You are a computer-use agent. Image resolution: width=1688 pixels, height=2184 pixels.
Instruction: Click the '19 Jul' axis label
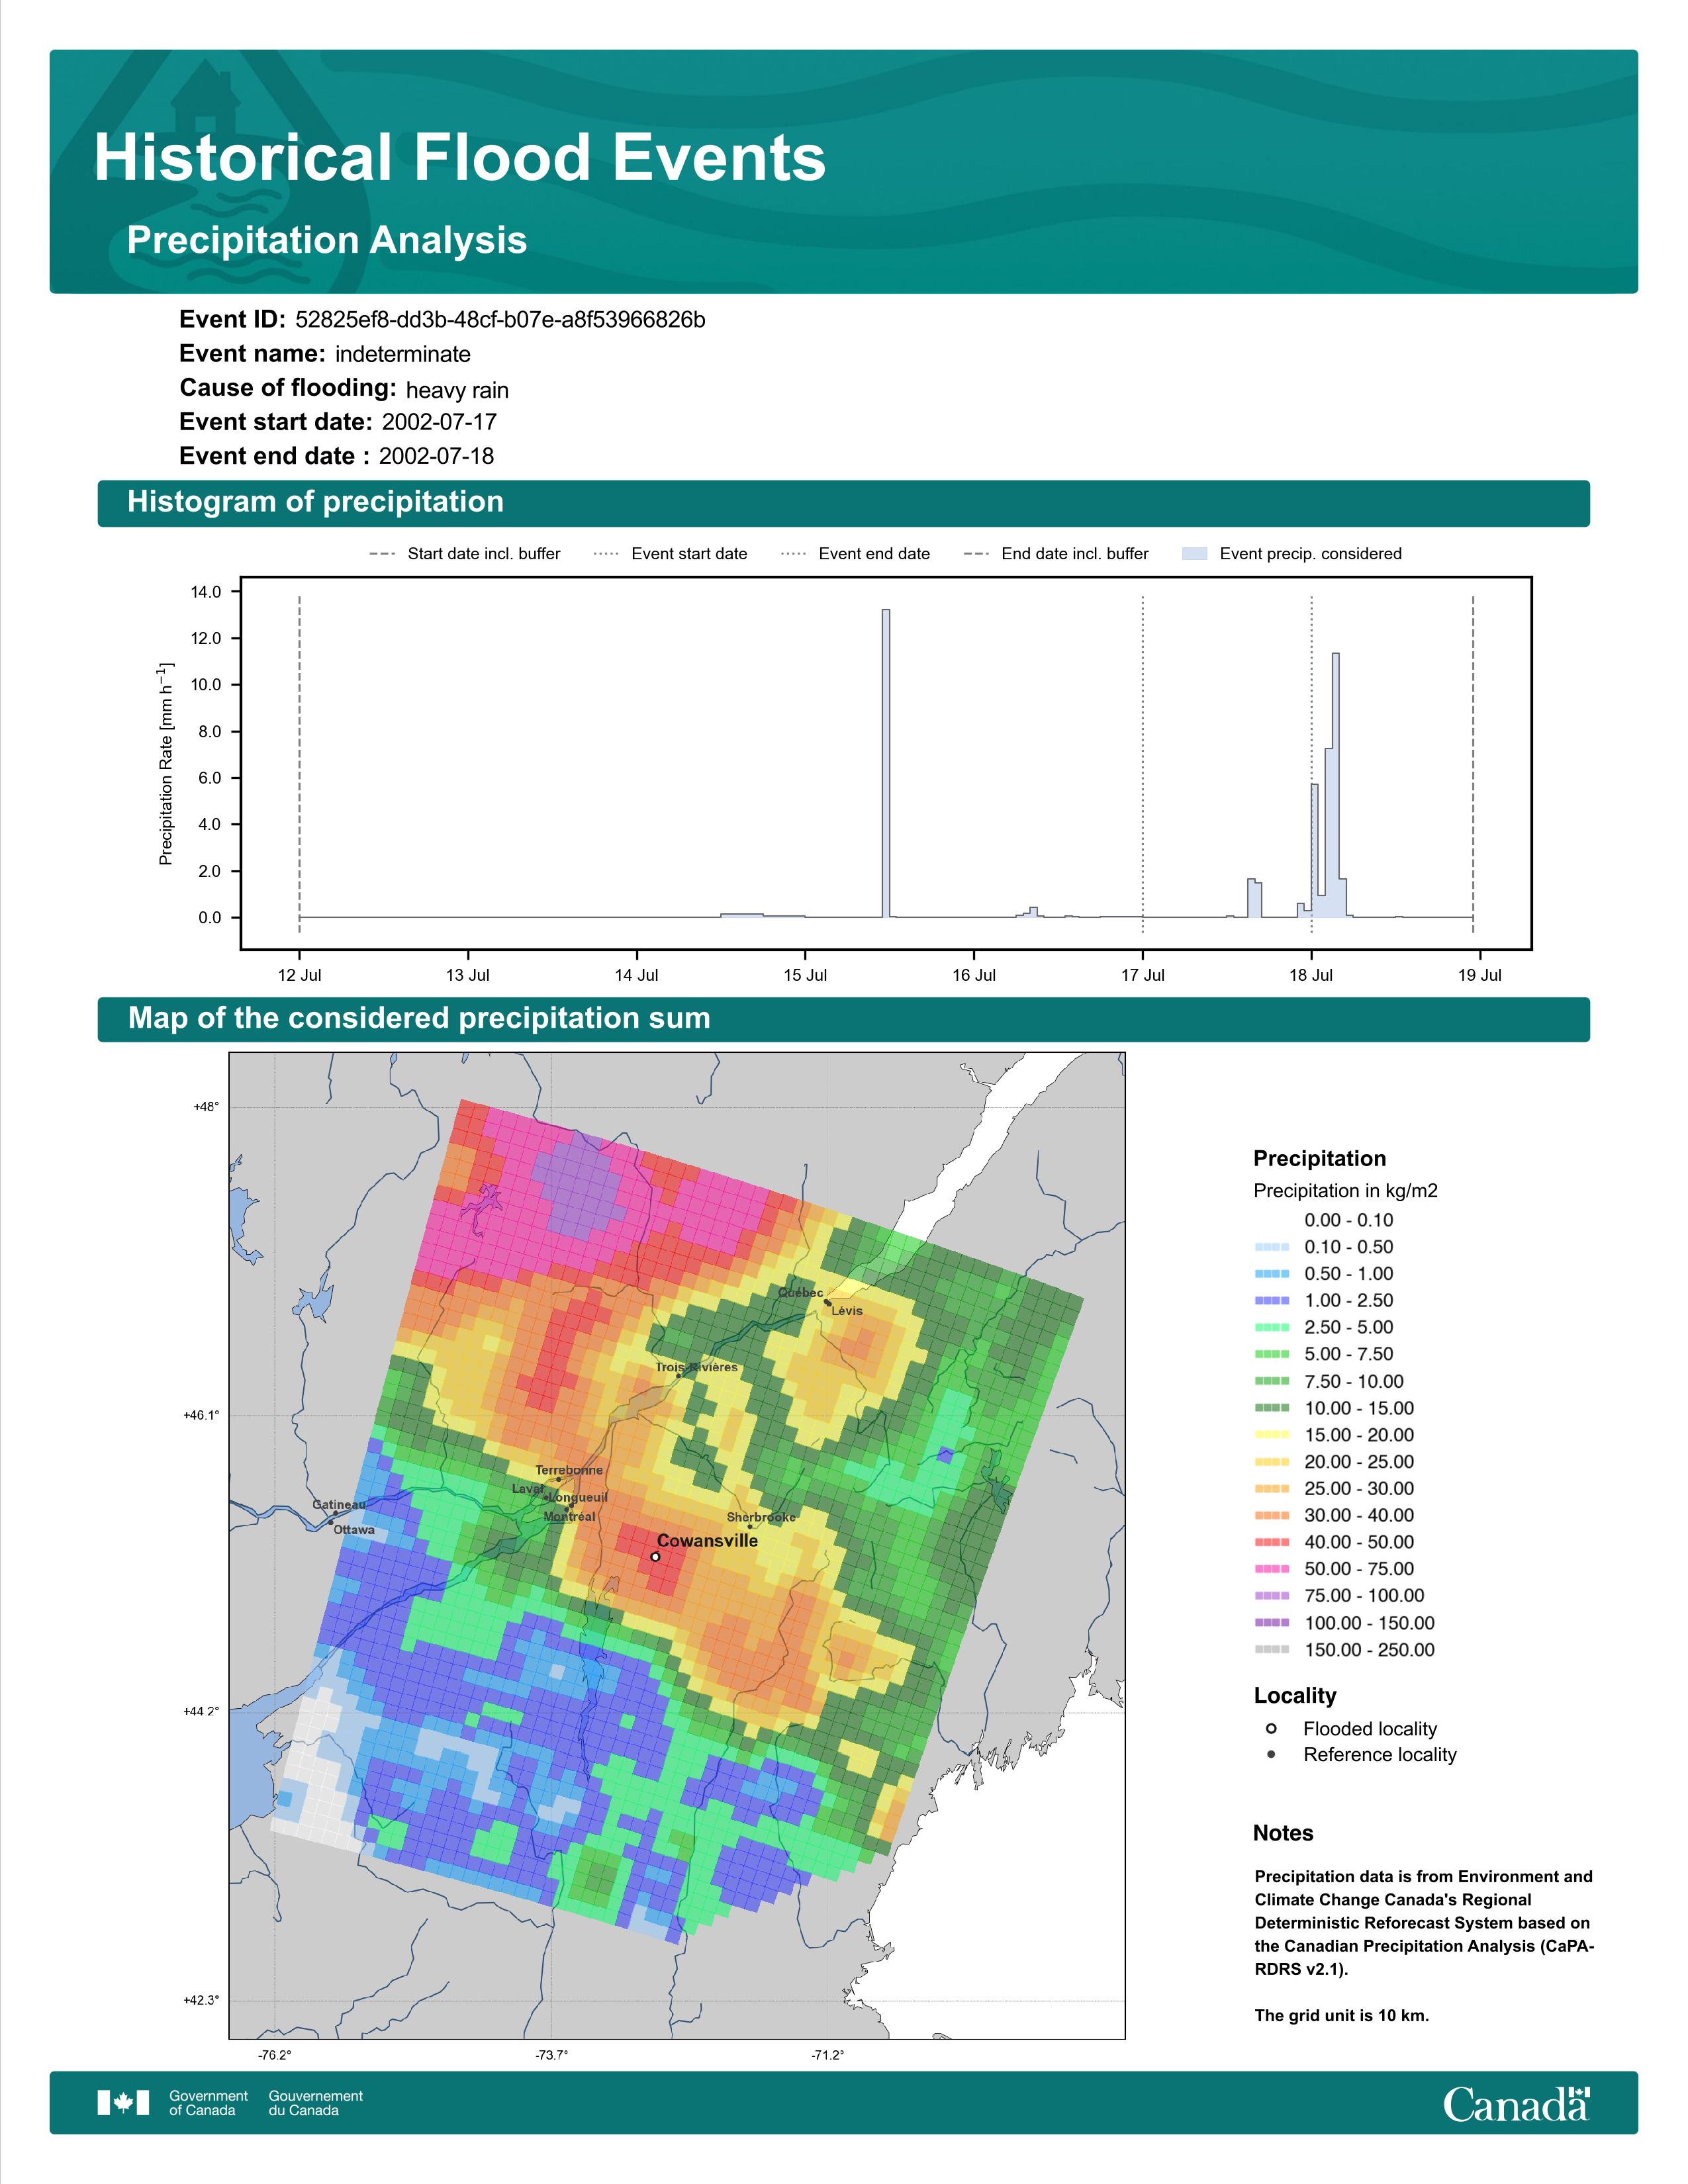(1479, 975)
